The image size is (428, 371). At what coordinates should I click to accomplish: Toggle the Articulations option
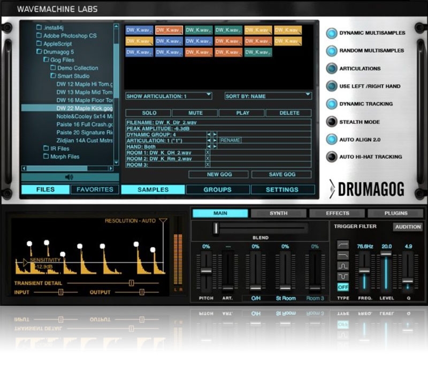point(332,68)
